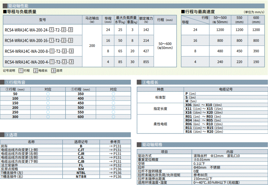Click the 150 stroke cell
This screenshot has width=268, height=185.
click(15, 103)
